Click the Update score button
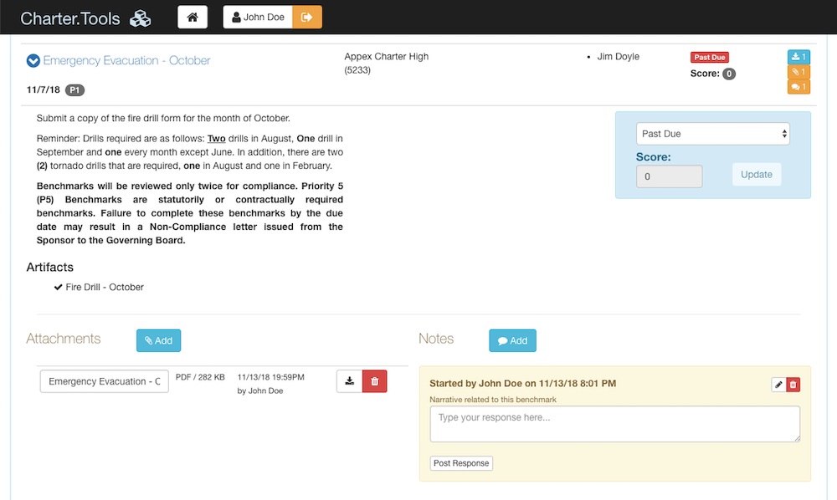This screenshot has height=500, width=837. tap(757, 174)
